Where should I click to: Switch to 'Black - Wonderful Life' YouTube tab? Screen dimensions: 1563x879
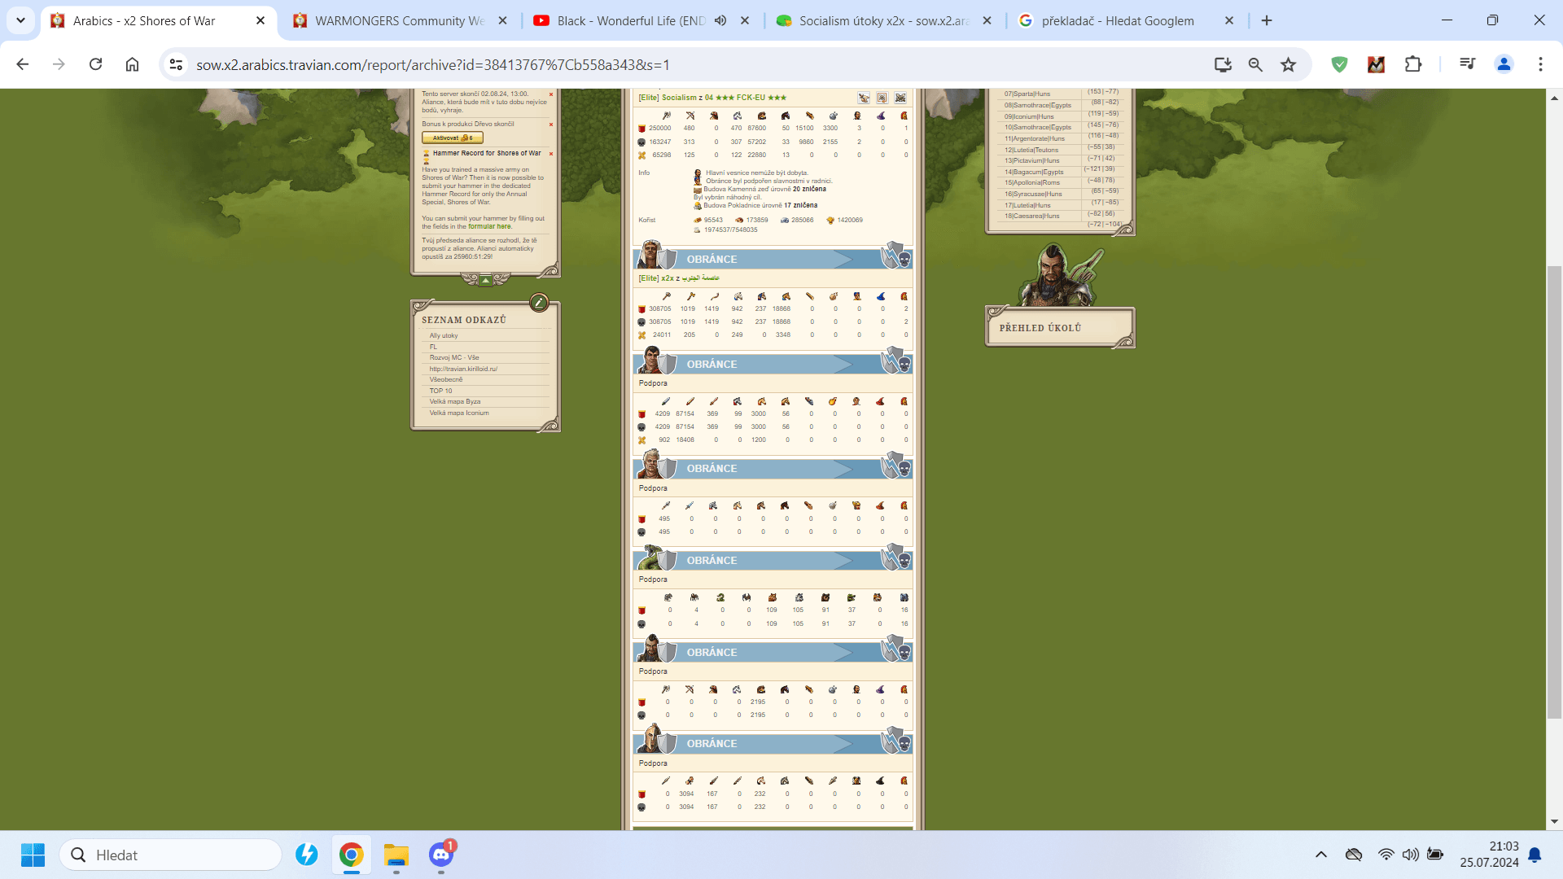click(x=631, y=20)
